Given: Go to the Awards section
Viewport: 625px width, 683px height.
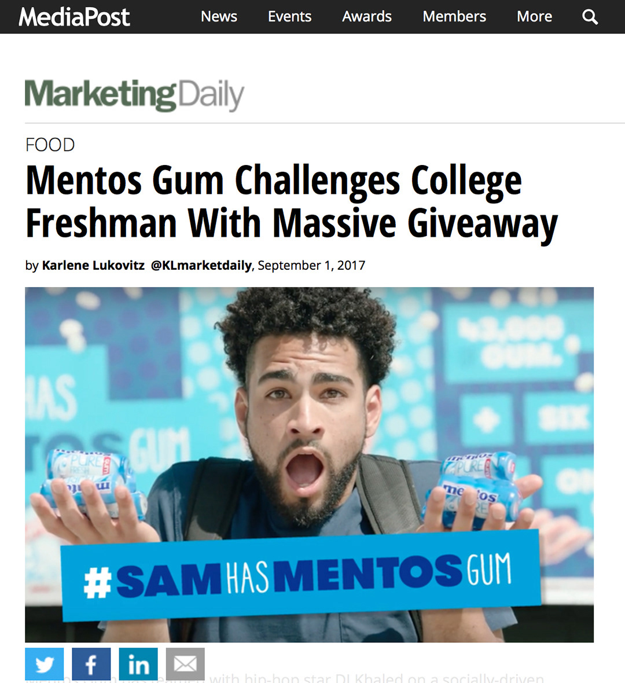Looking at the screenshot, I should point(367,17).
